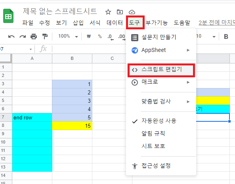Click the select-all corner box
This screenshot has height=184, width=235.
[x=6, y=58]
